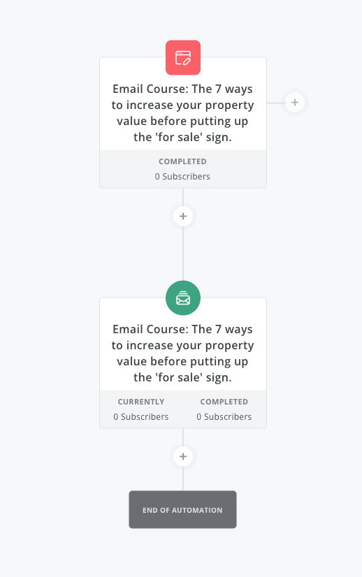
Task: Click the connector line leading to End of Automation
Action: point(183,479)
